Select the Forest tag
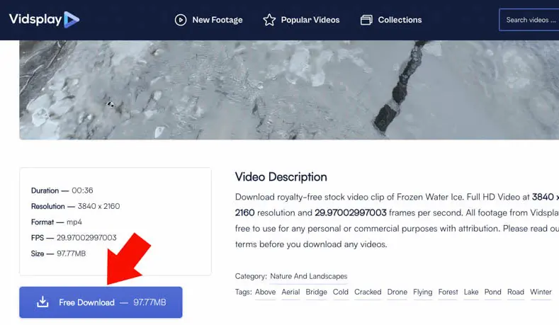Viewport: 559px width, 325px height. point(448,292)
